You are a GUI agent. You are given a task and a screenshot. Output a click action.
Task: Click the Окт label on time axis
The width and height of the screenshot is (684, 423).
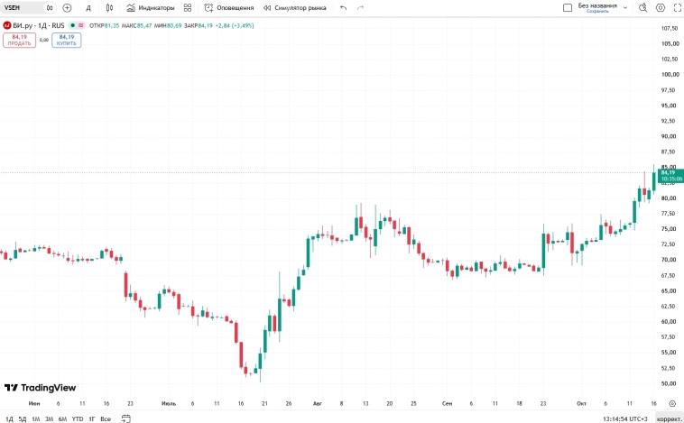(581, 403)
